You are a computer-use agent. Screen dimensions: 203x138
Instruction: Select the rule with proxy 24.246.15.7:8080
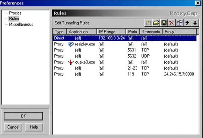[124, 74]
